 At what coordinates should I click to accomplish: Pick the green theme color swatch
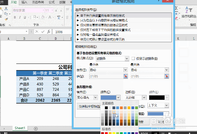(x=136, y=108)
